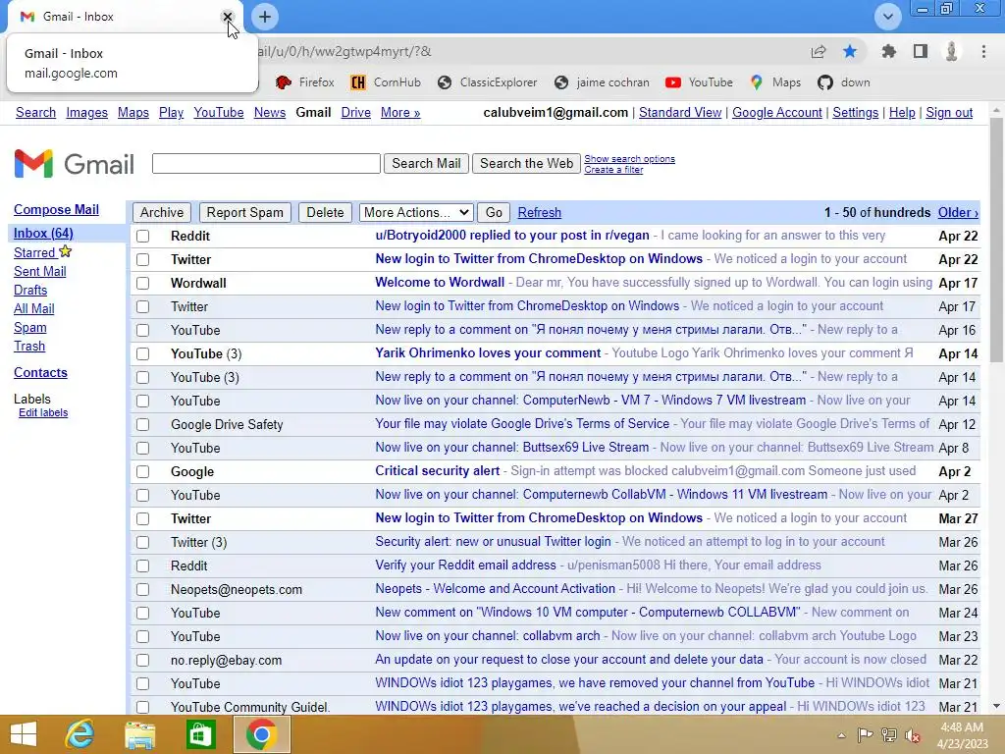Click the page vertical scrollbar thumb
Screen dimensions: 1005x754
point(997,241)
